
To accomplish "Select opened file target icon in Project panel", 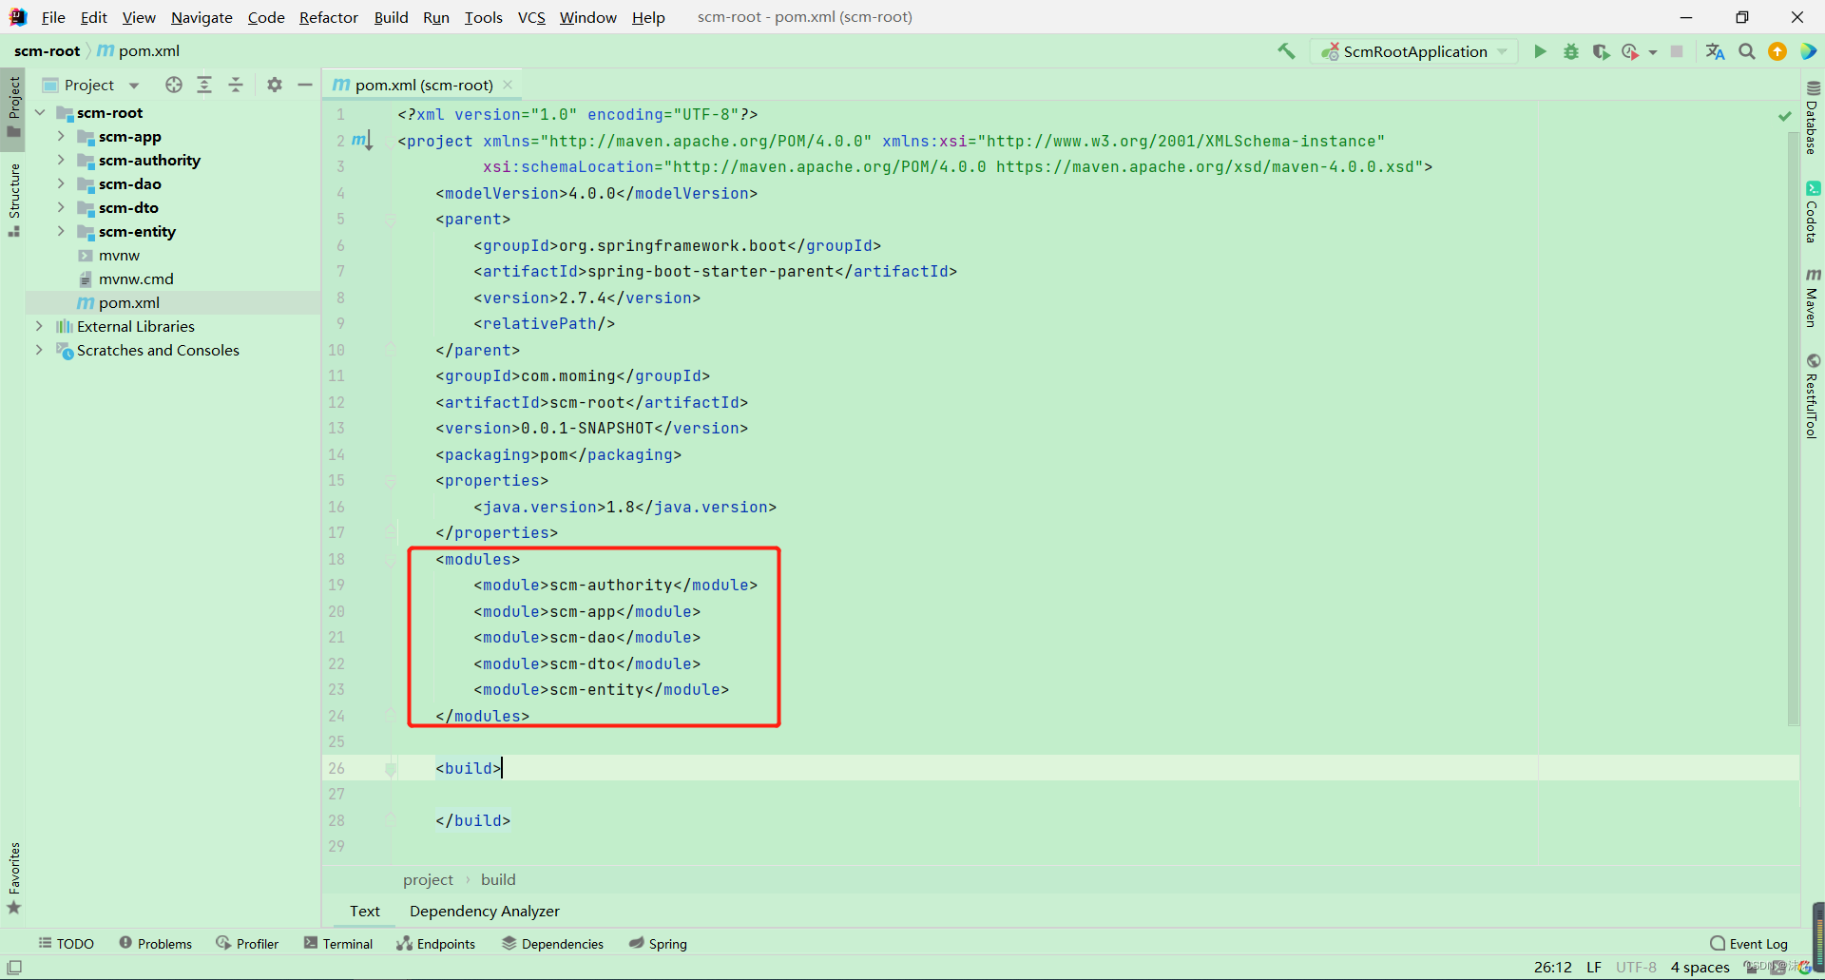I will click(173, 85).
